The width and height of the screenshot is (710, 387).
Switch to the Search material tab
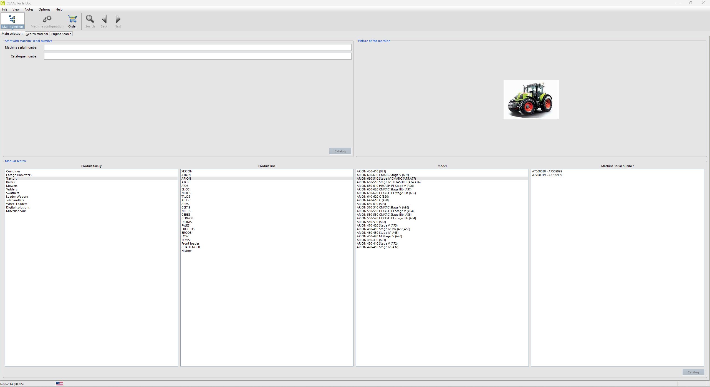tap(37, 34)
